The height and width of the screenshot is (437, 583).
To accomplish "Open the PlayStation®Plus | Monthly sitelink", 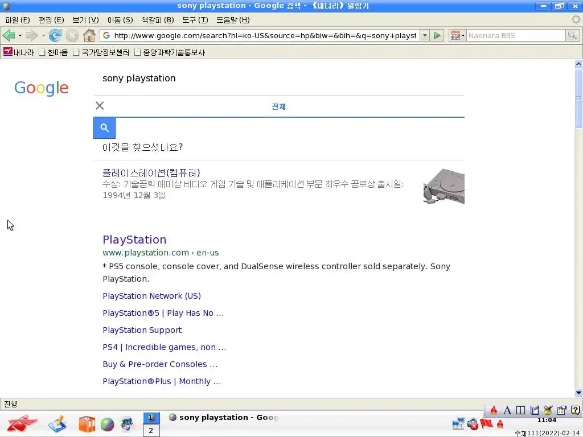I will point(162,381).
